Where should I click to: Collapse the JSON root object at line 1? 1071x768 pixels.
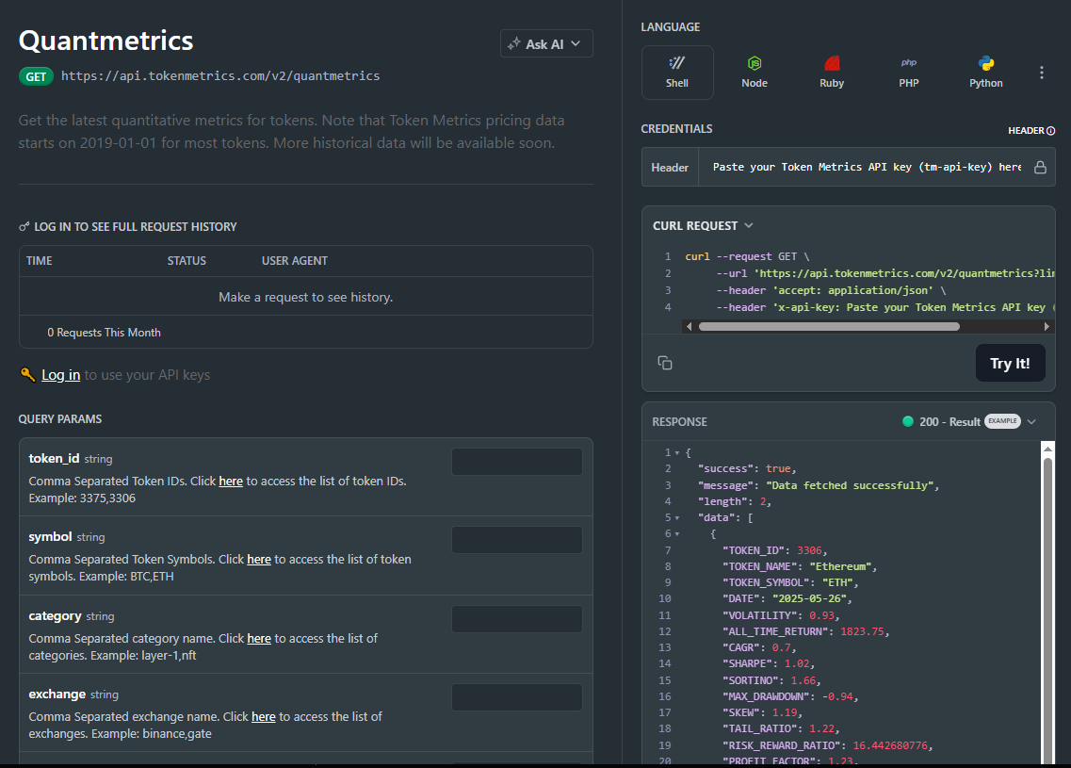[x=677, y=453]
